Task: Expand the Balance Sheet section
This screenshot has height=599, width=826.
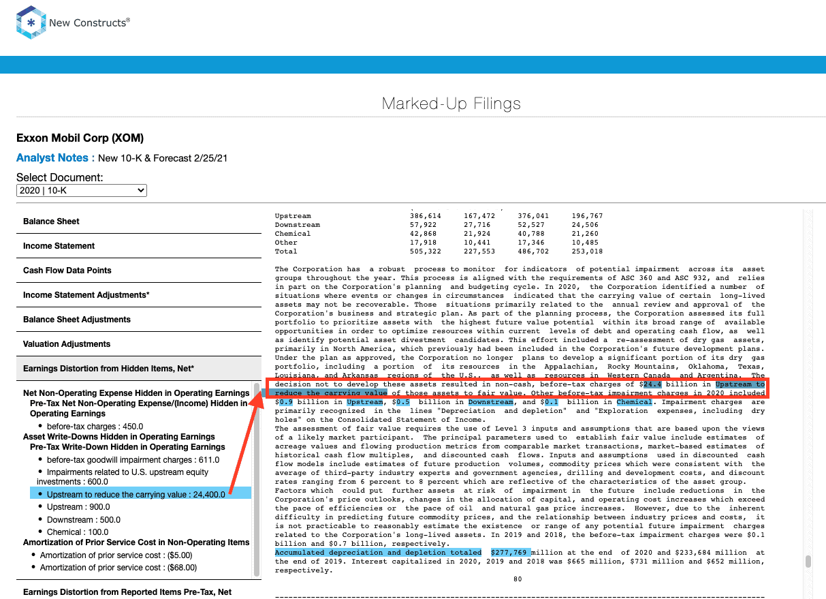Action: (x=139, y=221)
